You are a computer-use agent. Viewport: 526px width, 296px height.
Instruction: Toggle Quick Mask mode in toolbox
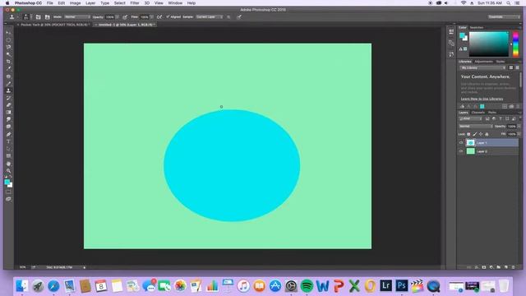(x=8, y=192)
